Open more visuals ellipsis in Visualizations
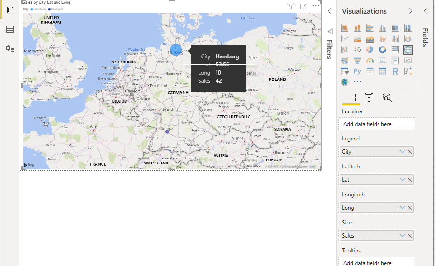The height and width of the screenshot is (266, 435). (x=357, y=82)
